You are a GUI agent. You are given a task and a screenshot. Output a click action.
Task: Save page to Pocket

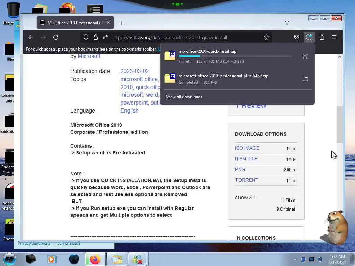click(297, 37)
